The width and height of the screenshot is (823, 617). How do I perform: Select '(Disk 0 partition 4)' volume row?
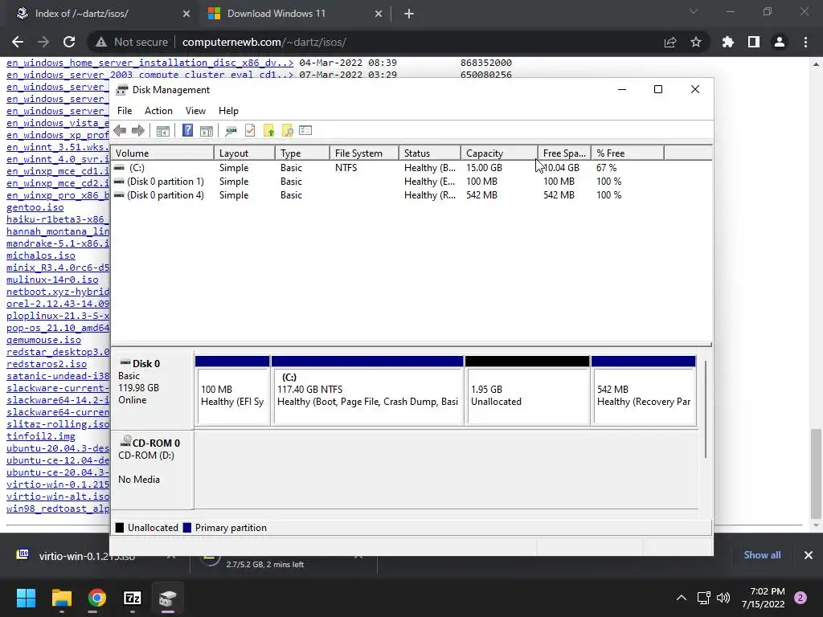click(411, 195)
